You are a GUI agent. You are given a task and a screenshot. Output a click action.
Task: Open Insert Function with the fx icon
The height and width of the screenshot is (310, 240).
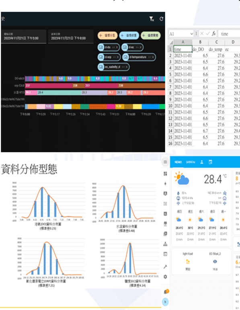tap(214, 34)
